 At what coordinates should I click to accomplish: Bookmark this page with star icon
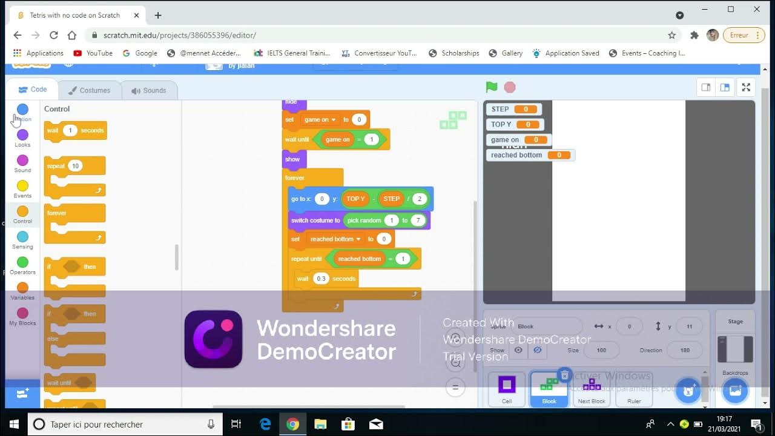click(671, 35)
